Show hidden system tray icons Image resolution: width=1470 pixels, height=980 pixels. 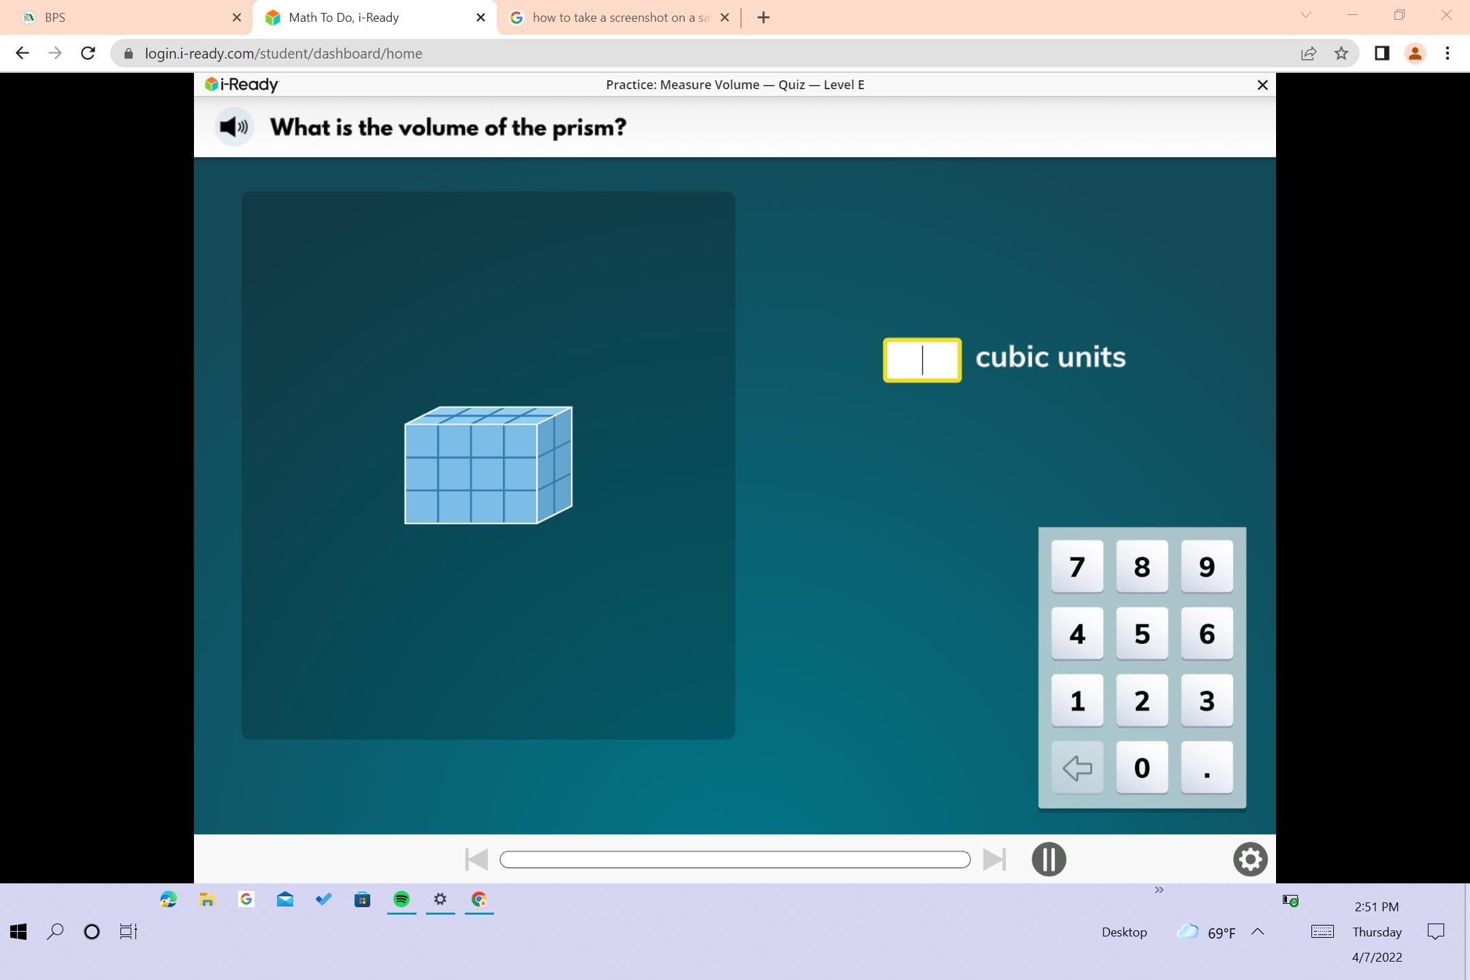pos(1257,932)
